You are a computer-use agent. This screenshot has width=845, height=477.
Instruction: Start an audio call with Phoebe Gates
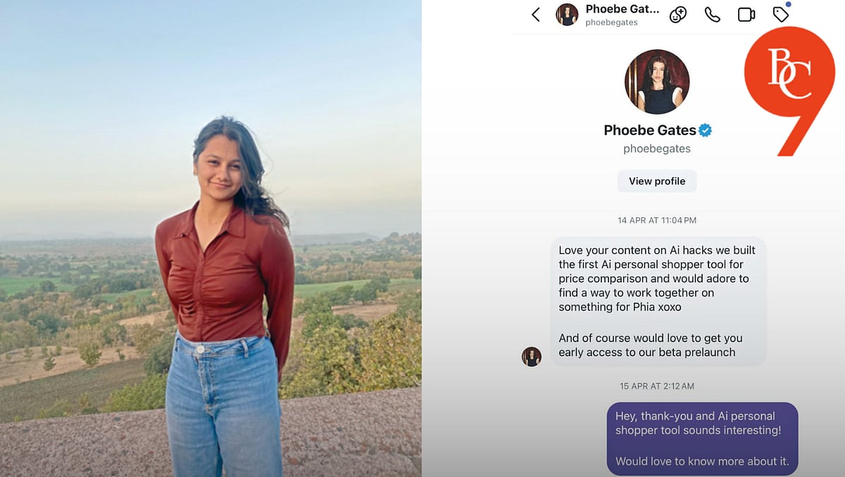pos(711,13)
